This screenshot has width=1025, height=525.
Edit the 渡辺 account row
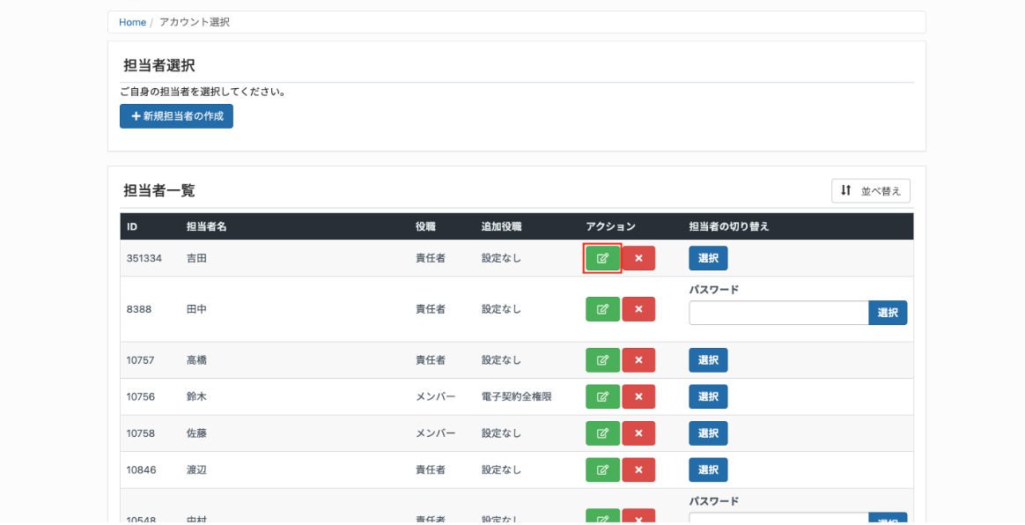[x=602, y=470]
